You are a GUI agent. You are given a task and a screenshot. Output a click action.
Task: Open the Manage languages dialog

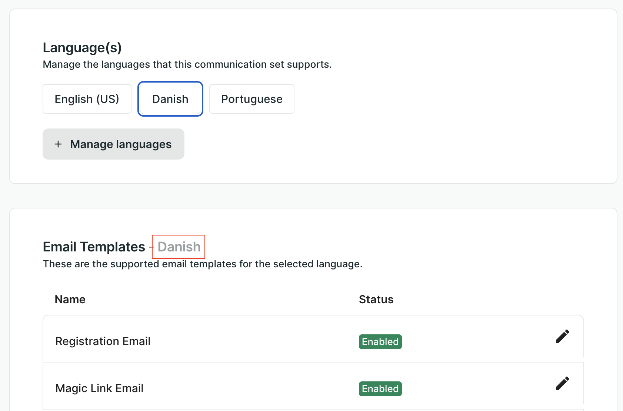(x=113, y=144)
